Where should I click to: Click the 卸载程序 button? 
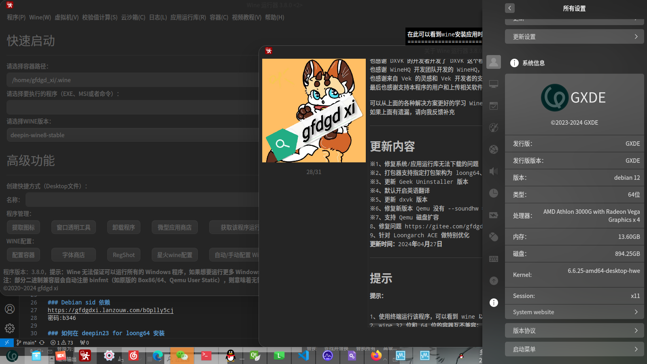pos(124,227)
